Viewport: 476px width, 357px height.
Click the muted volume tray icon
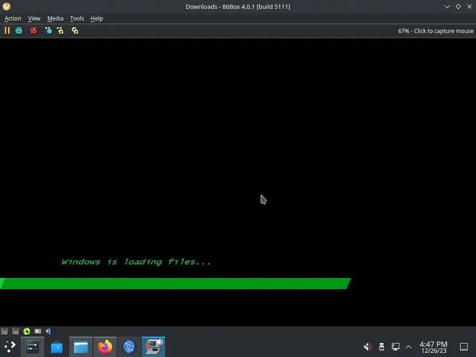(x=368, y=347)
